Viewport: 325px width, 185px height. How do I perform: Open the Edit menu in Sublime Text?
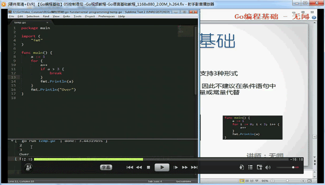(x=20, y=16)
